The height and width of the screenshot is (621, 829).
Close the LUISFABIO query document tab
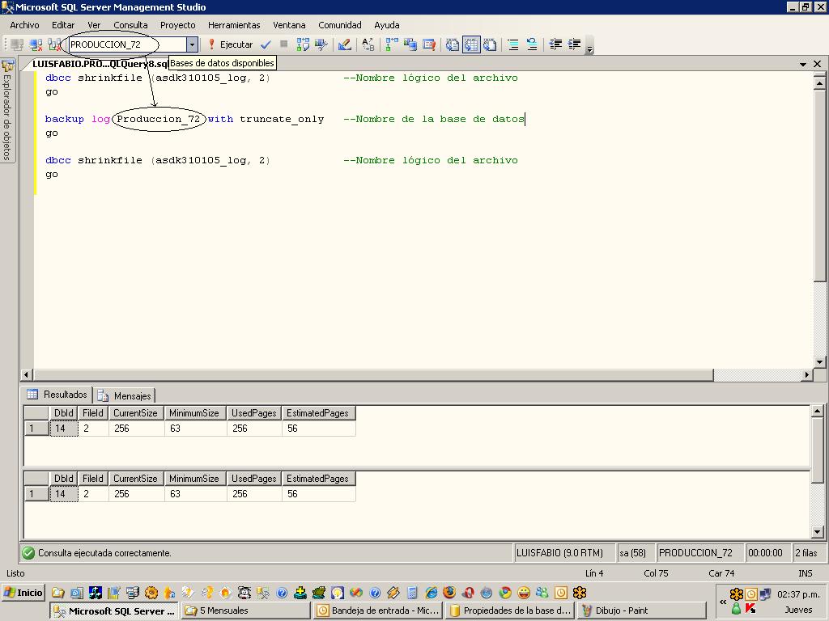(x=818, y=64)
